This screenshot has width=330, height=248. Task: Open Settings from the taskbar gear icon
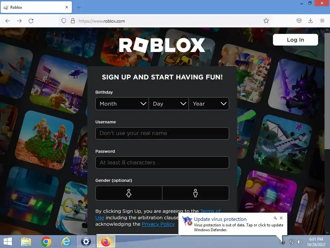point(86,242)
